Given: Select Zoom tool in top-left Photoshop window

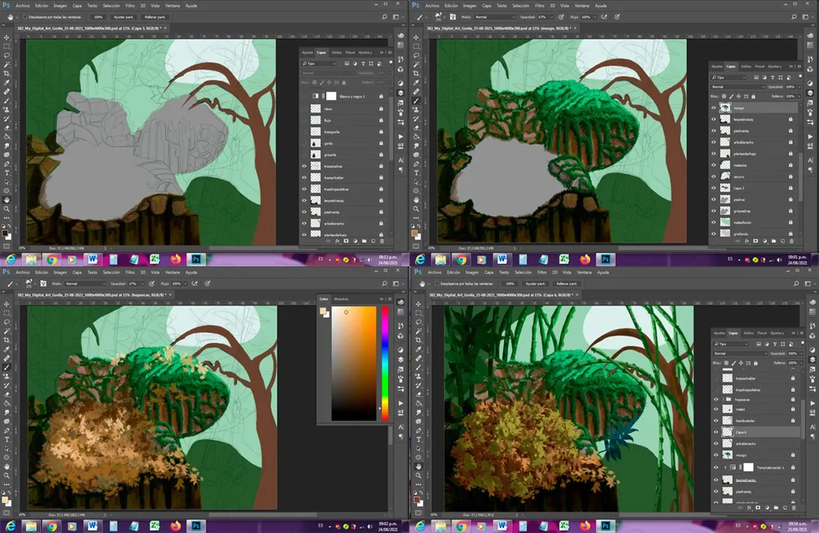Looking at the screenshot, I should pyautogui.click(x=7, y=209).
